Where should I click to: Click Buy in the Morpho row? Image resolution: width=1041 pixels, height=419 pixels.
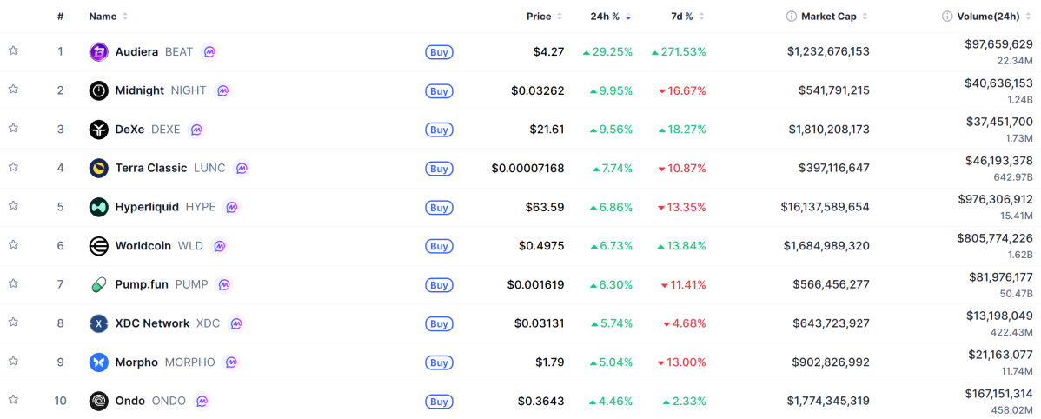click(439, 362)
